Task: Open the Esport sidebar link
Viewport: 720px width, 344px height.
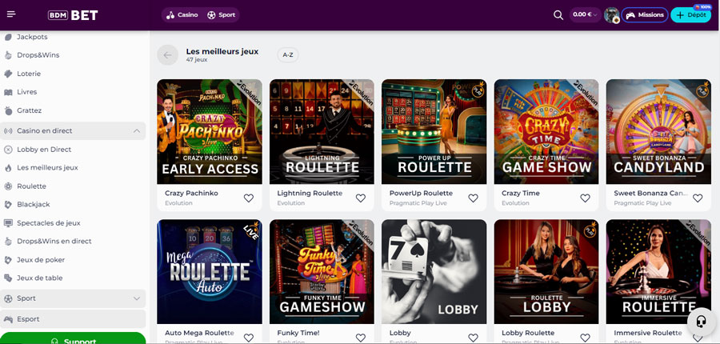Action: (73, 318)
